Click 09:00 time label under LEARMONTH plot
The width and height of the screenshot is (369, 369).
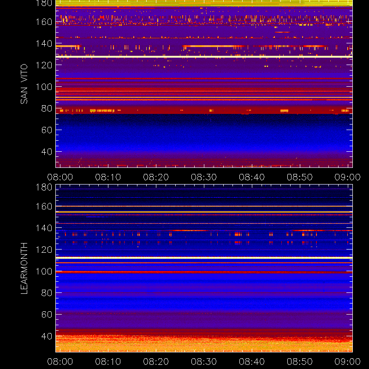(x=348, y=362)
